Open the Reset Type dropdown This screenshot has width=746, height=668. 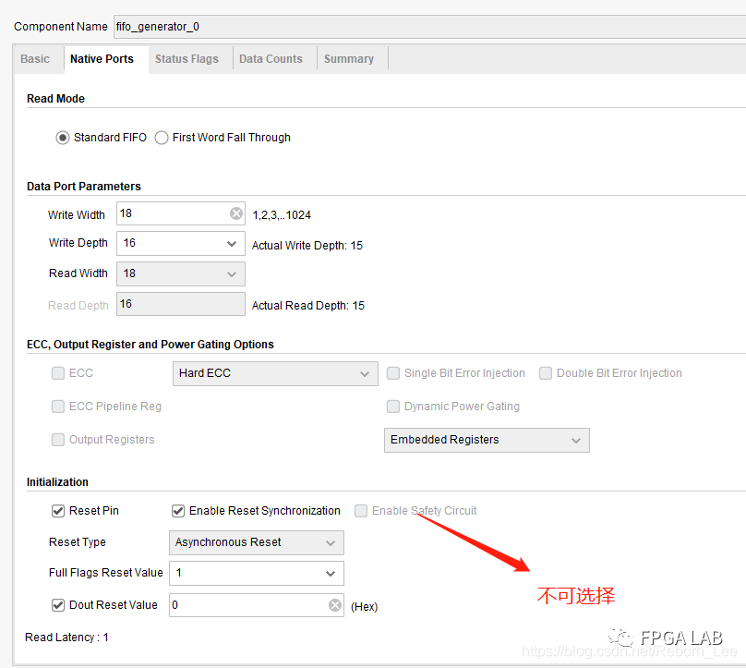tap(257, 542)
